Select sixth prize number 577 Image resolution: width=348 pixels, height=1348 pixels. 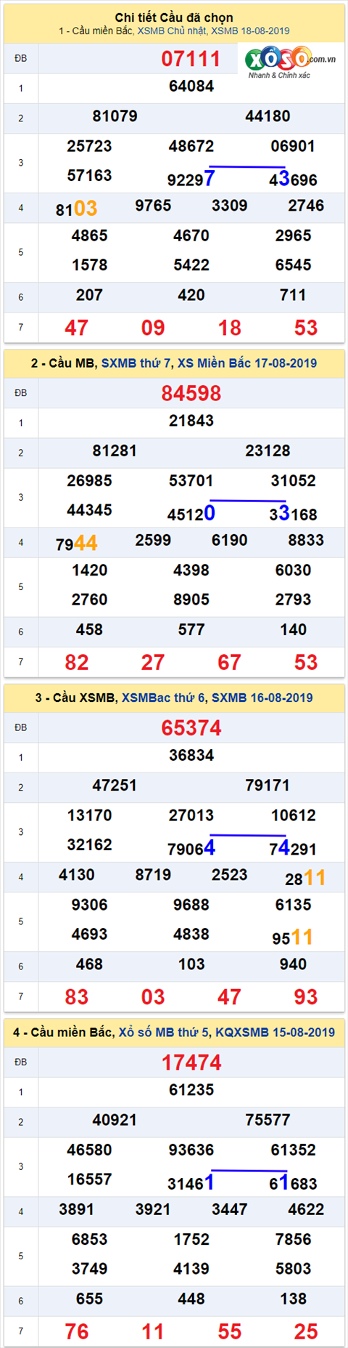[x=191, y=630]
